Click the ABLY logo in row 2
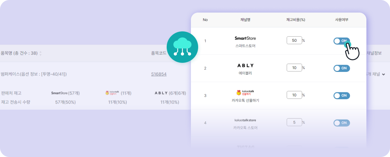The width and height of the screenshot is (390, 157). 245,66
